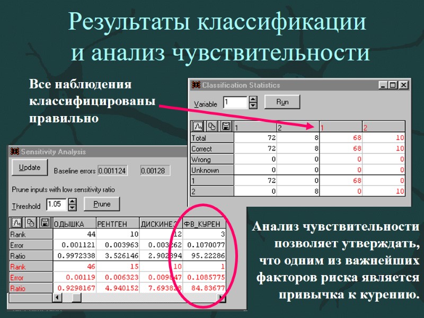Click the Run button
Viewport: 424px width, 318px height.
tap(282, 102)
